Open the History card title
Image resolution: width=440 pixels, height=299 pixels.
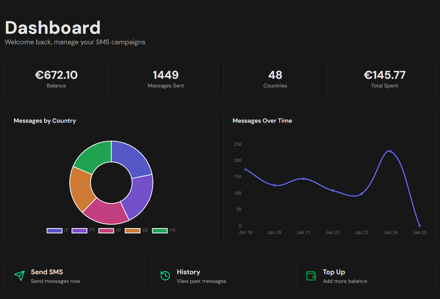coord(188,272)
